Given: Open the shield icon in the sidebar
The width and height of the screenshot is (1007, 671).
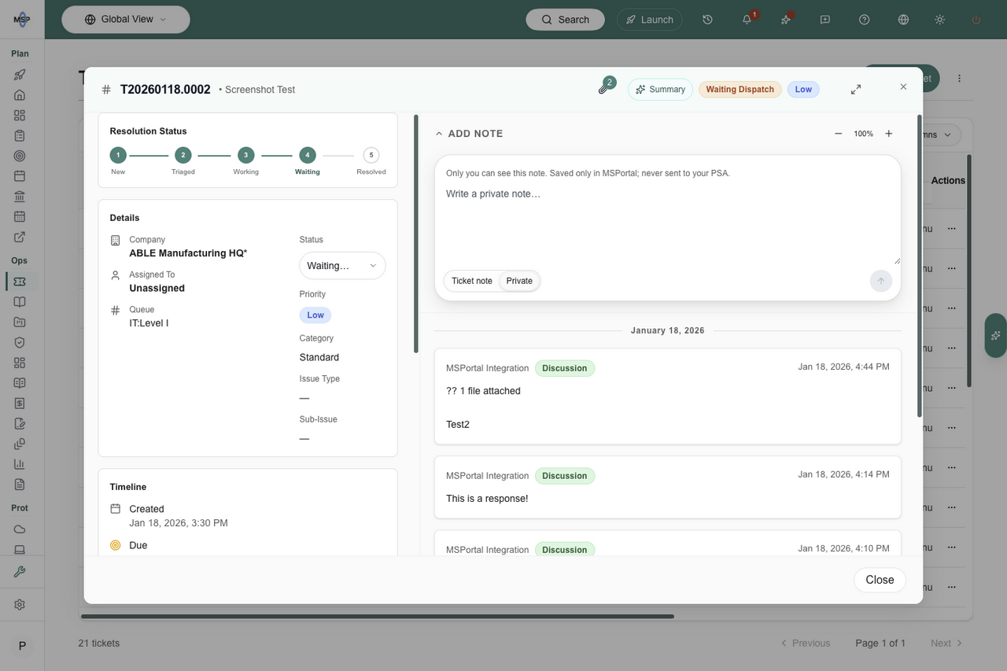Looking at the screenshot, I should (20, 342).
